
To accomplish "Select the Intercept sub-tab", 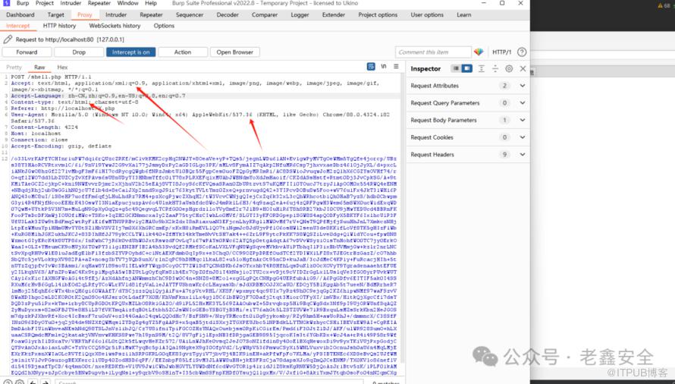I will coord(17,26).
